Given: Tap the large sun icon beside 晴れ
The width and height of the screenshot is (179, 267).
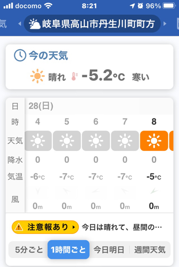Looking at the screenshot, I should (x=37, y=76).
